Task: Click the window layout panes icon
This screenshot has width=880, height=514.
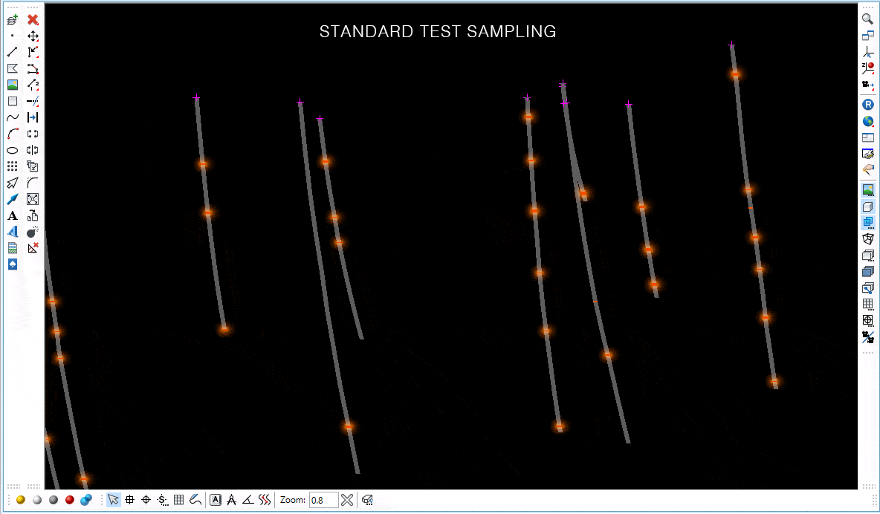Action: pyautogui.click(x=867, y=137)
